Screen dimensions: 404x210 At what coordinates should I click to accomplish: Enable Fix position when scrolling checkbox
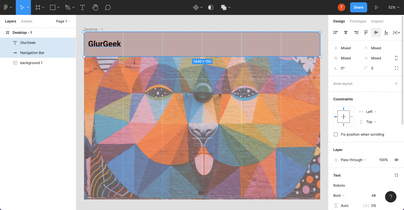pos(336,134)
